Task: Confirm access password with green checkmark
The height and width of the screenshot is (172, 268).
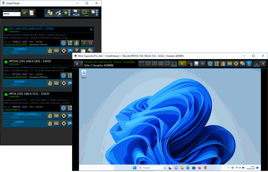Action: (25, 13)
